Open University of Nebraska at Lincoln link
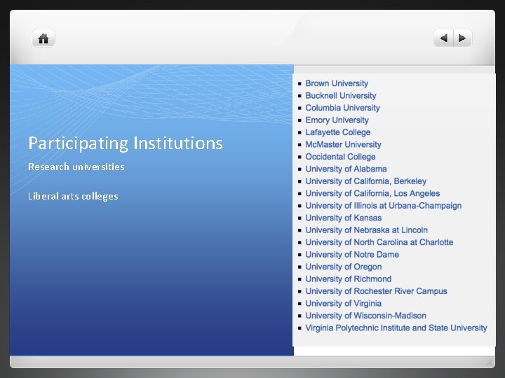The height and width of the screenshot is (378, 505). 367,230
